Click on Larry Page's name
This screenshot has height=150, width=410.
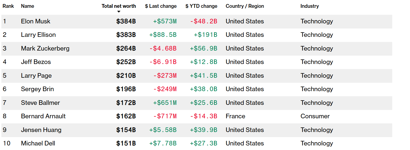point(36,76)
